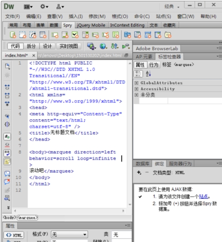The width and height of the screenshot is (222, 242).
Task: Follow the 站点 link in Bindings panel
Action: (203, 196)
